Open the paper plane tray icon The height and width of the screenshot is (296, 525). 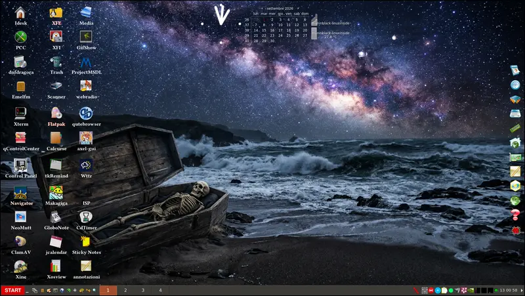pos(457,290)
